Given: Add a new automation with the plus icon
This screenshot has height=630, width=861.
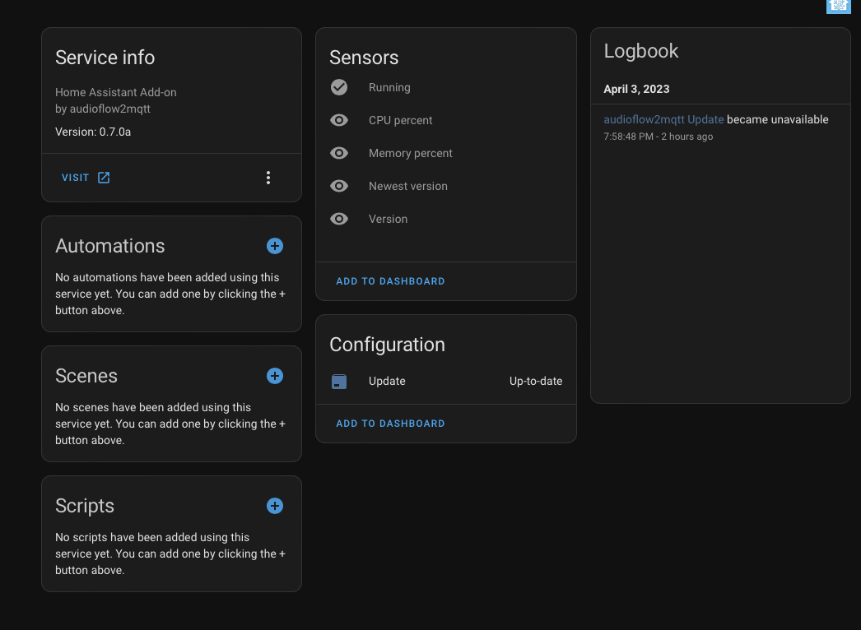Looking at the screenshot, I should pos(274,245).
